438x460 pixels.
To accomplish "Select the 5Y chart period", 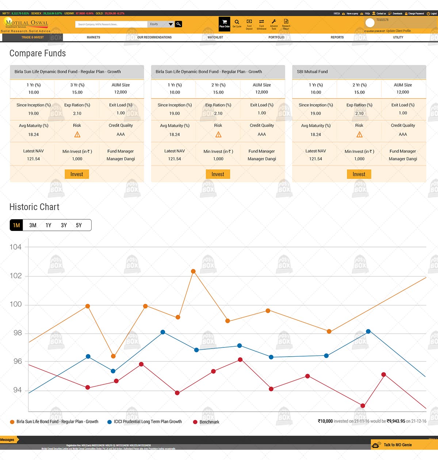I will click(x=79, y=225).
